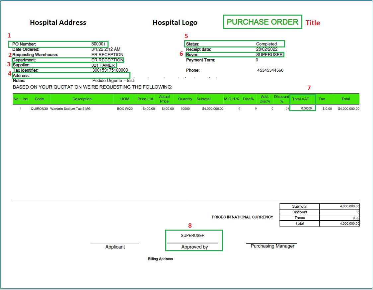The width and height of the screenshot is (373, 290).
Task: Click the UOM header in the items table
Action: coord(125,99)
